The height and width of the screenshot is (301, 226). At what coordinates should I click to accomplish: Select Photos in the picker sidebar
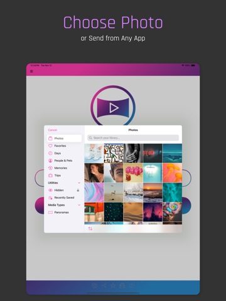point(64,139)
